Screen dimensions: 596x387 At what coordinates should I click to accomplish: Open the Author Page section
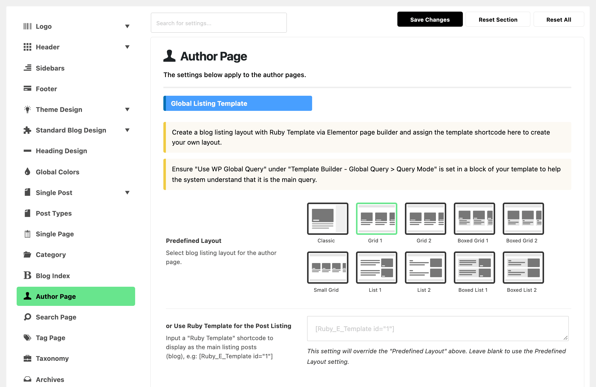(76, 296)
